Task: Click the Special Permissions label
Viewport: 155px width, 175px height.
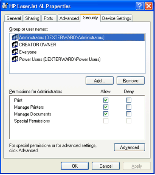Action: click(x=32, y=121)
